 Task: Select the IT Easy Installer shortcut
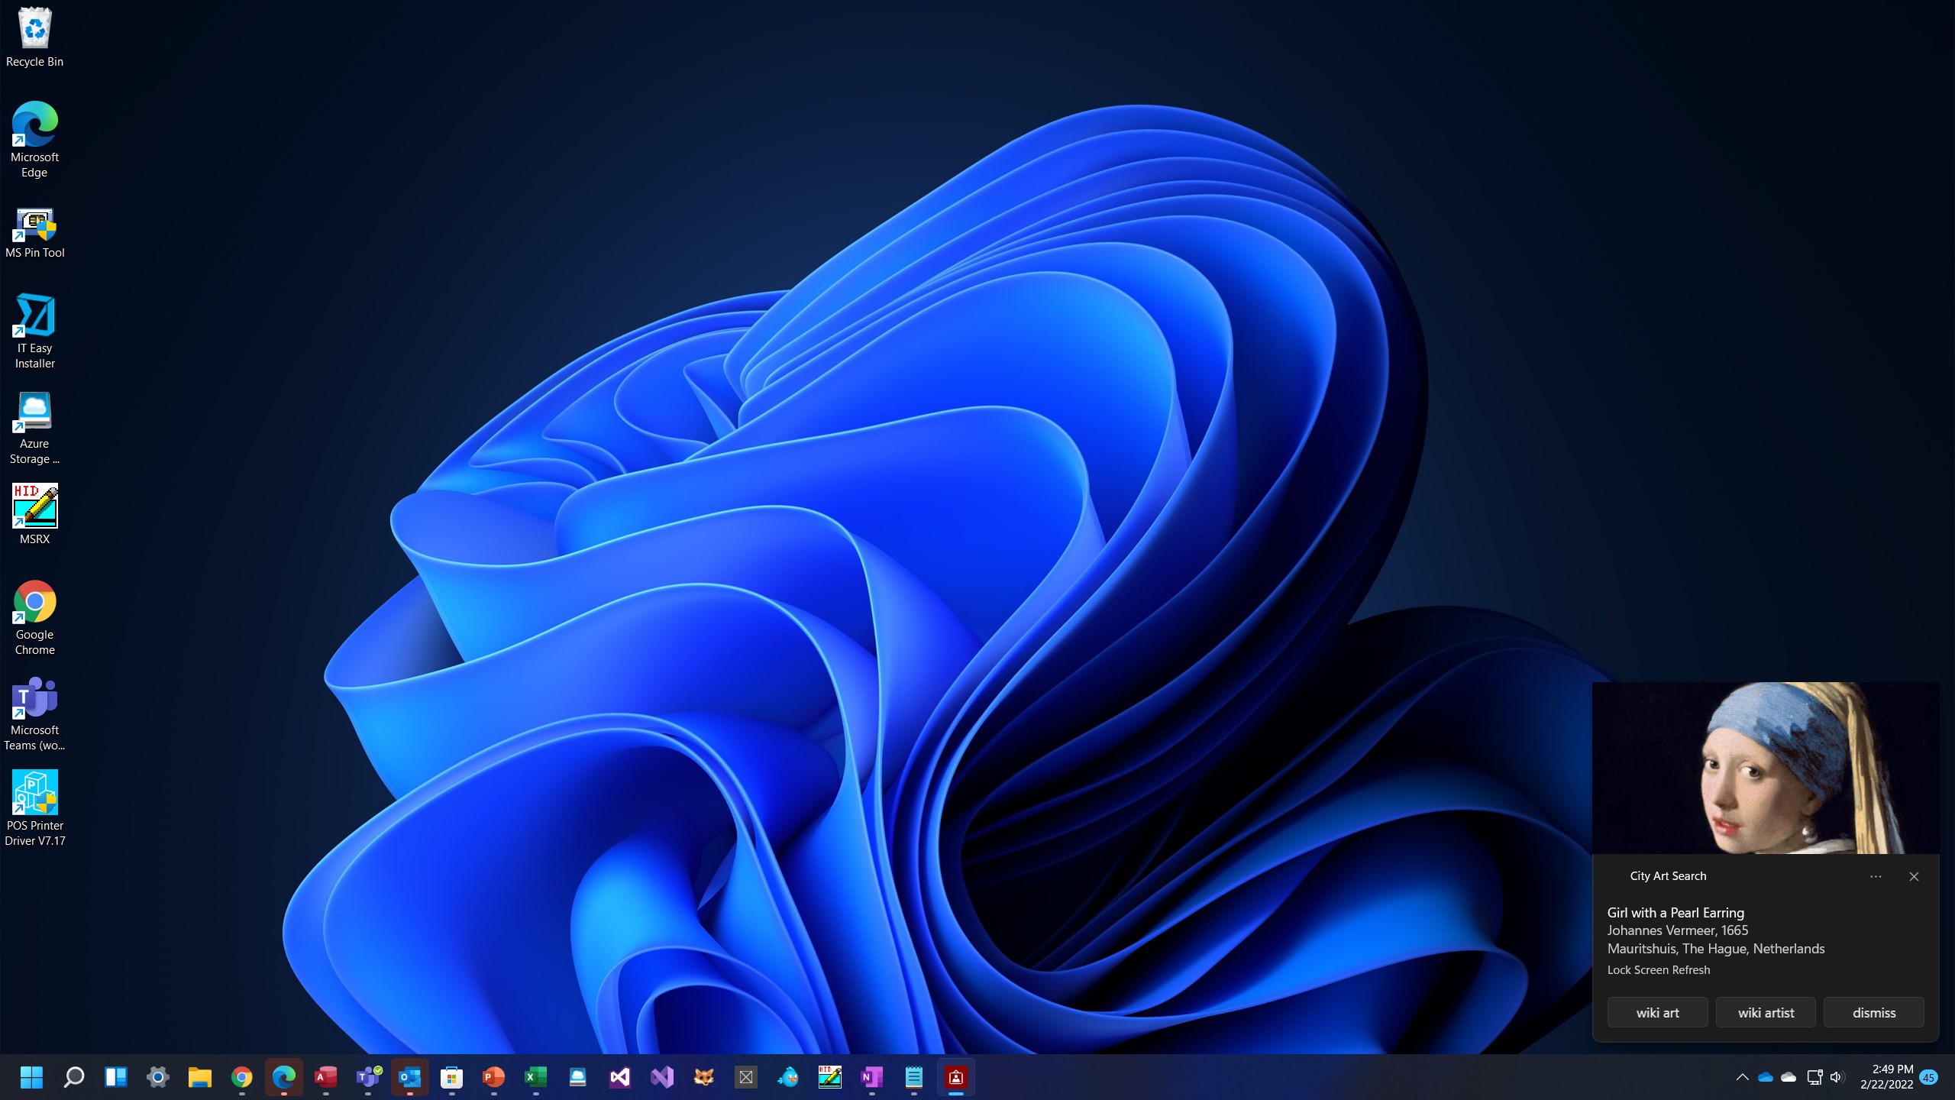point(34,331)
